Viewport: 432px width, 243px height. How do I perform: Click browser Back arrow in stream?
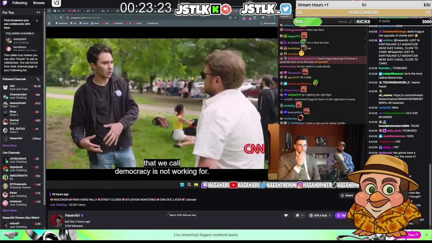click(50, 18)
